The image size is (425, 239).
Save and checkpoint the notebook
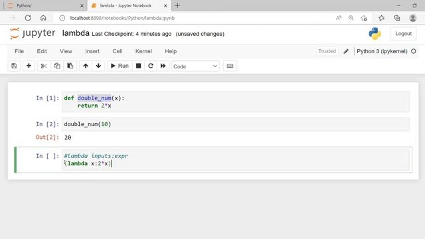[14, 66]
